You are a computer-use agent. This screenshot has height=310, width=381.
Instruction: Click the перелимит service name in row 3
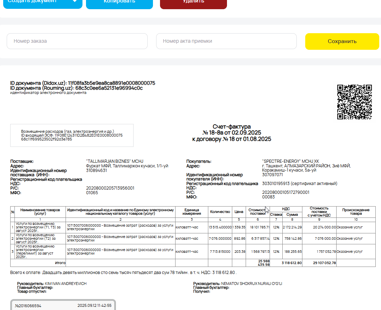35,252
